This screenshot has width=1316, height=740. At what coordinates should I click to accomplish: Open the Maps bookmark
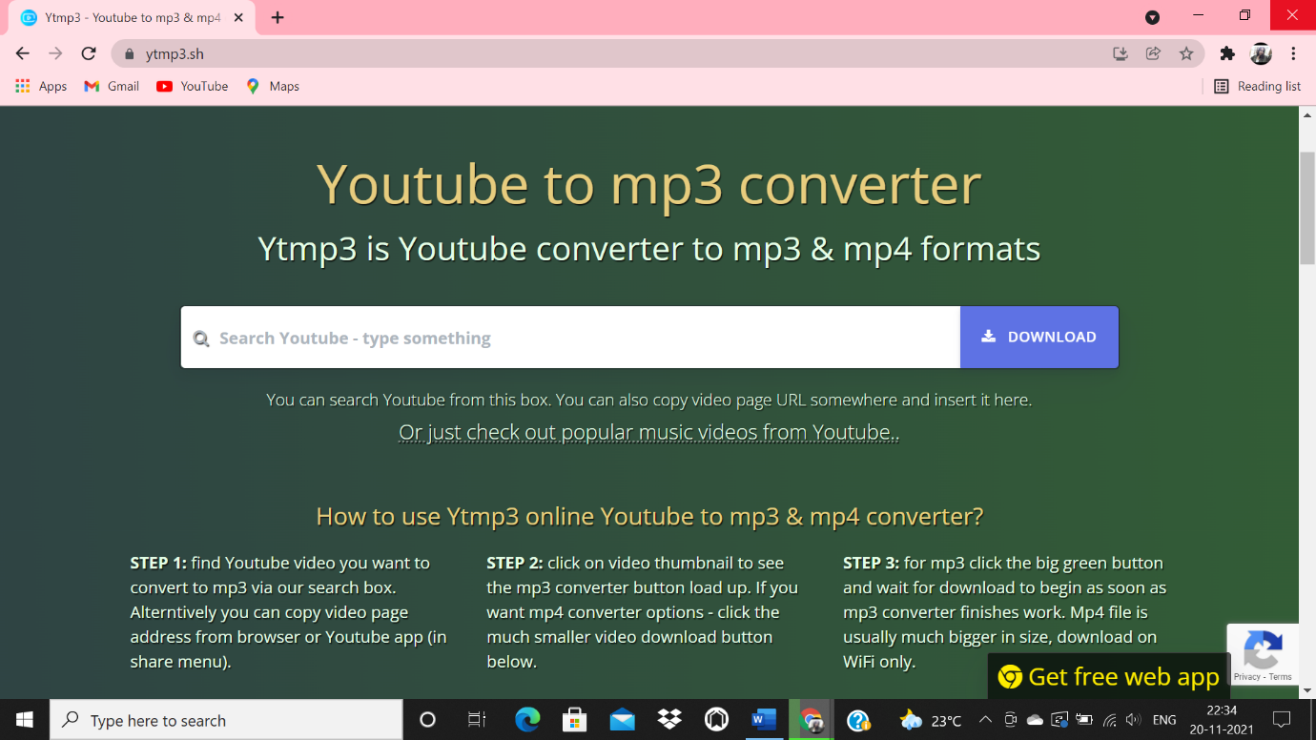click(273, 86)
